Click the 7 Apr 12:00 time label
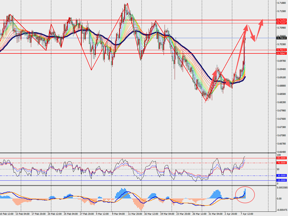The height and width of the screenshot is (216, 288). tap(246, 214)
